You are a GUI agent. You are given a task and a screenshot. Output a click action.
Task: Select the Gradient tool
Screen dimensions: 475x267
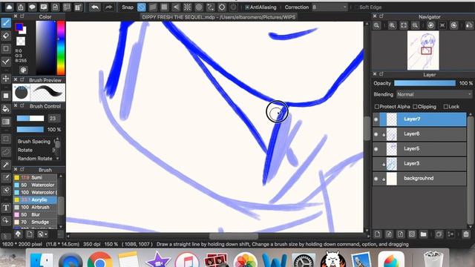click(6, 122)
